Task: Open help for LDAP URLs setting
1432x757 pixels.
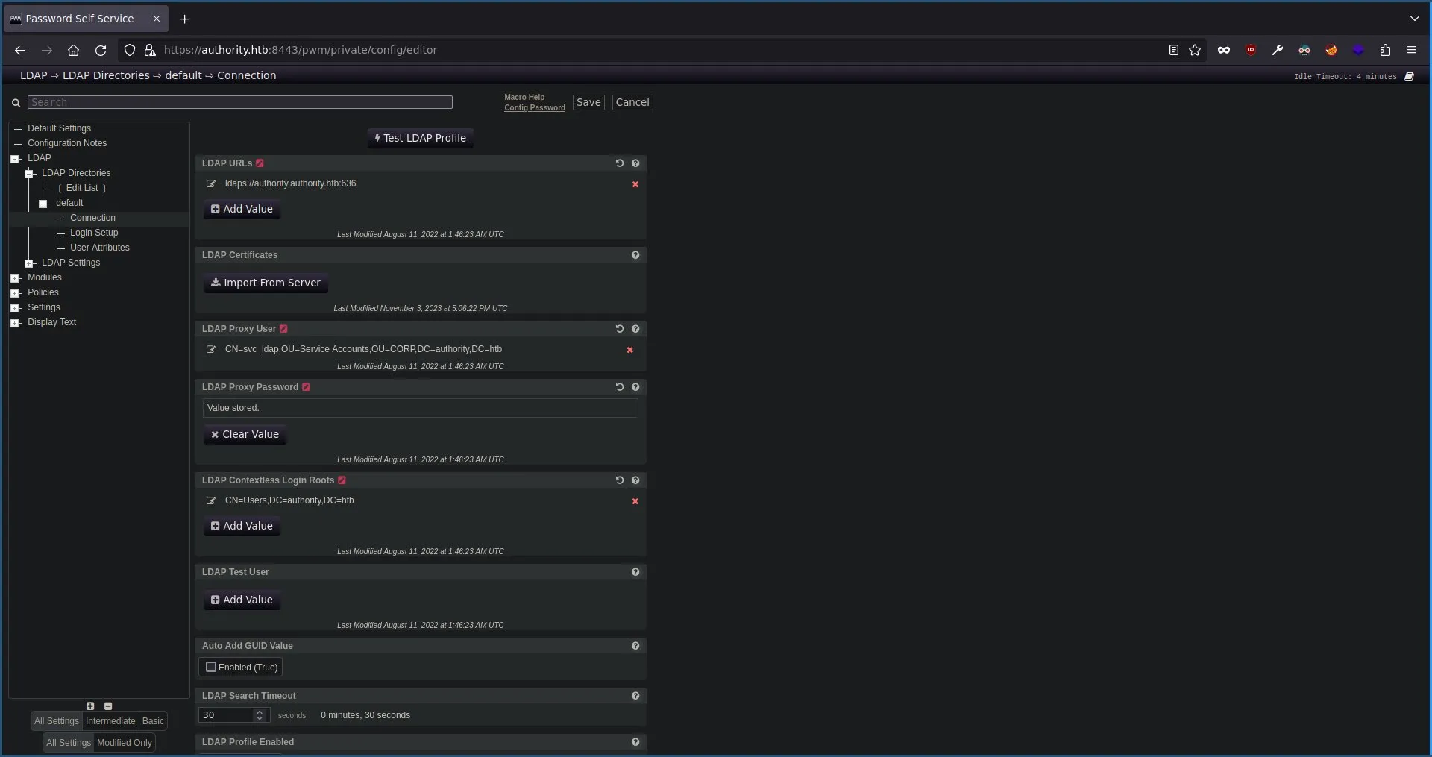Action: coord(635,163)
